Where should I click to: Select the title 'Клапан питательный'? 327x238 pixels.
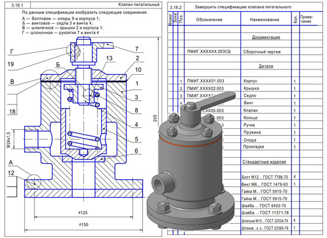[x=139, y=4]
